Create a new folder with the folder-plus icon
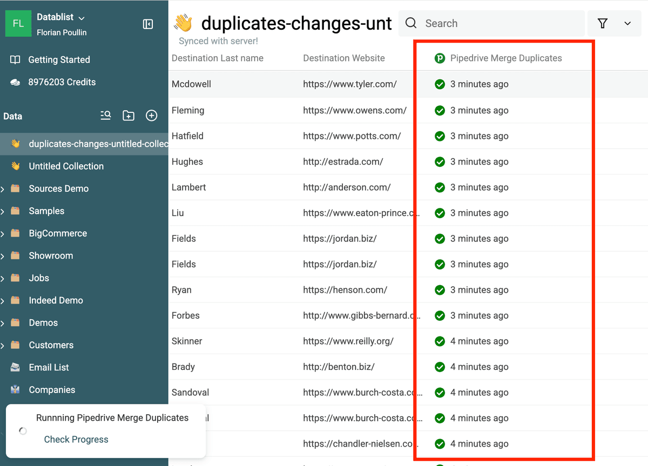The height and width of the screenshot is (466, 648). (129, 116)
